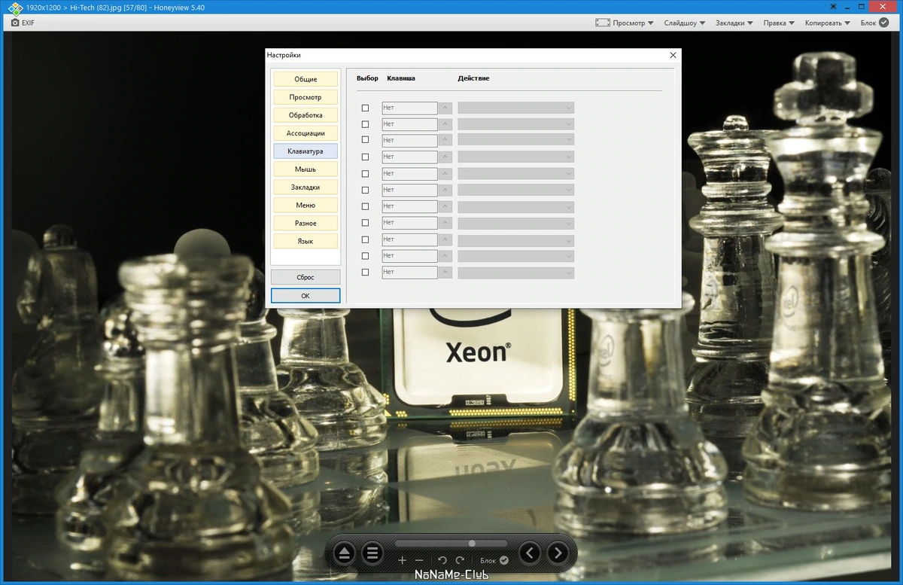Open the Ассоциации settings tab
The width and height of the screenshot is (903, 585).
coord(306,133)
